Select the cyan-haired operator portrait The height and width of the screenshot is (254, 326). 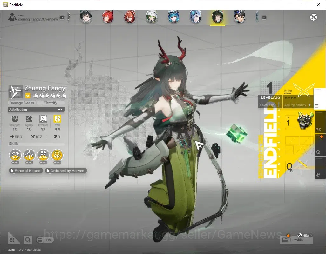click(x=174, y=17)
